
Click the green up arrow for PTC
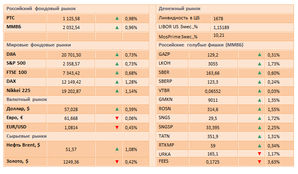[x=117, y=19]
